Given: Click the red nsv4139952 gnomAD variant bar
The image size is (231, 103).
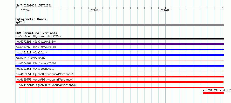Looking at the screenshot, I should 119,82.
